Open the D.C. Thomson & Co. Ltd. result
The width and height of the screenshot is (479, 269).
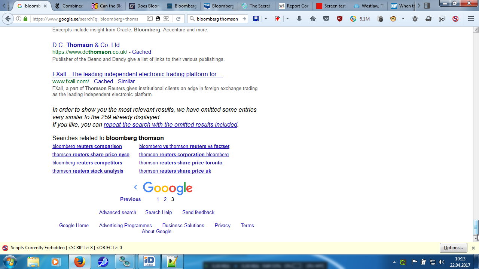tap(87, 45)
